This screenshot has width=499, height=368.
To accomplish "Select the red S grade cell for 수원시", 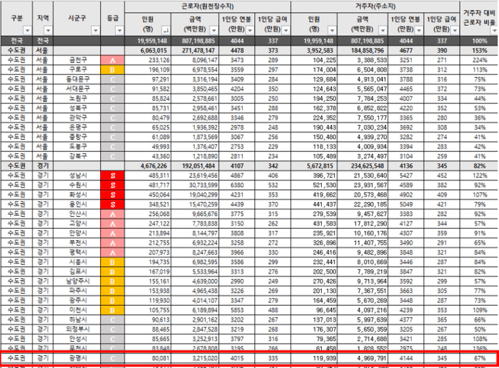I will click(112, 185).
